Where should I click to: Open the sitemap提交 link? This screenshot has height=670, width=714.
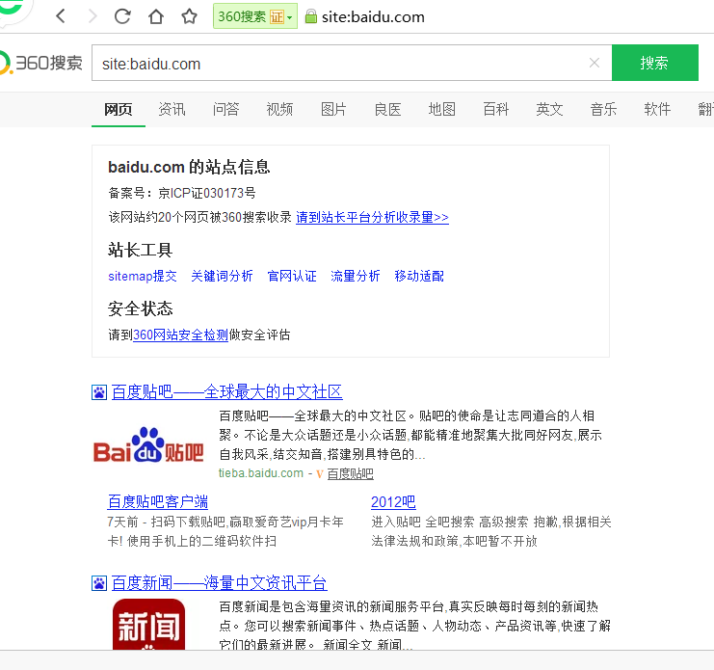point(143,276)
